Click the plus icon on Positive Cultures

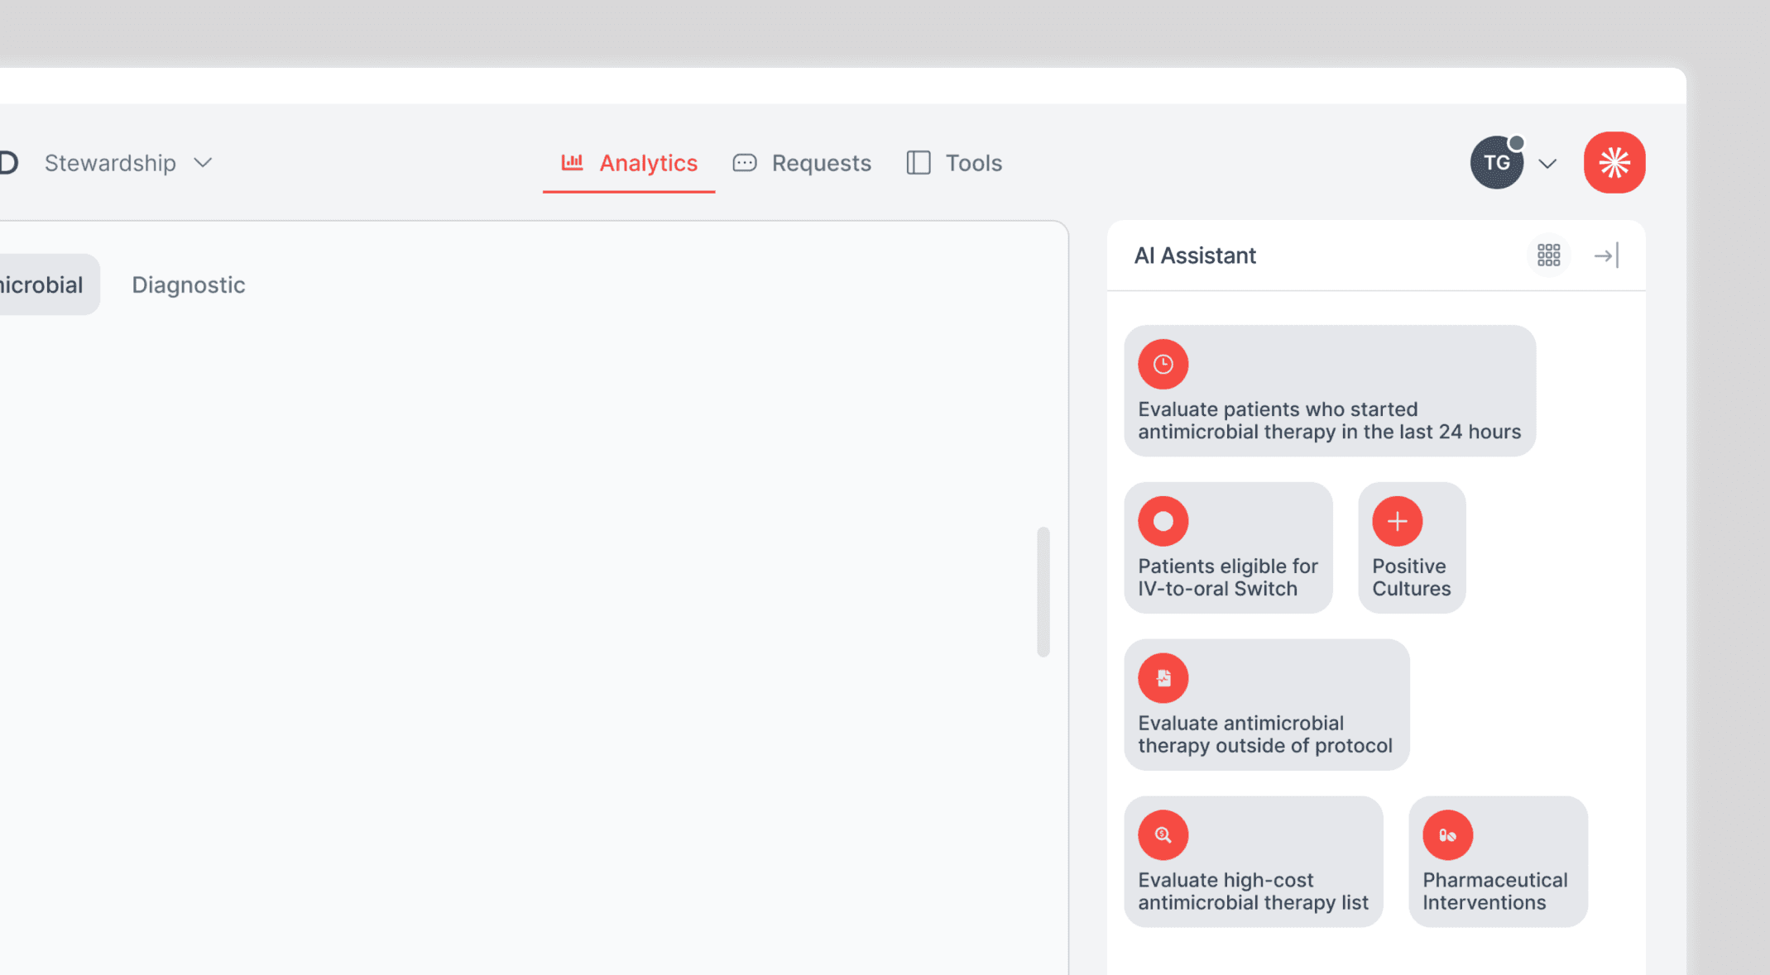click(1397, 521)
